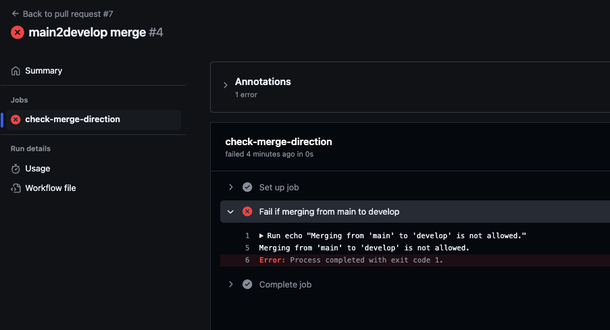610x330 pixels.
Task: Go back to pull request #7
Action: point(67,13)
